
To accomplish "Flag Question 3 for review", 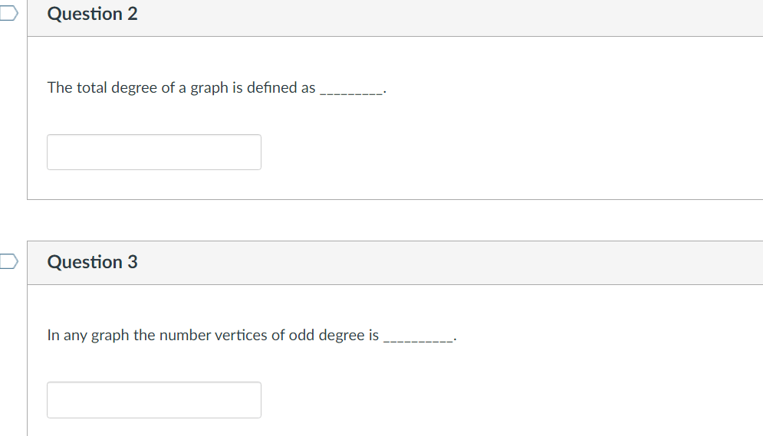I will pos(8,261).
